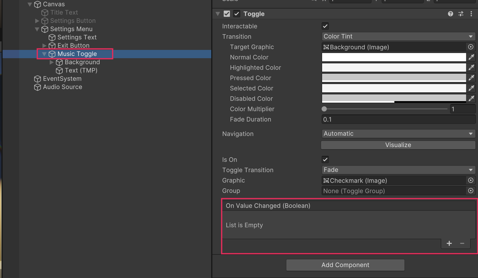Select Audio Source in the hierarchy
The image size is (478, 278).
[62, 87]
